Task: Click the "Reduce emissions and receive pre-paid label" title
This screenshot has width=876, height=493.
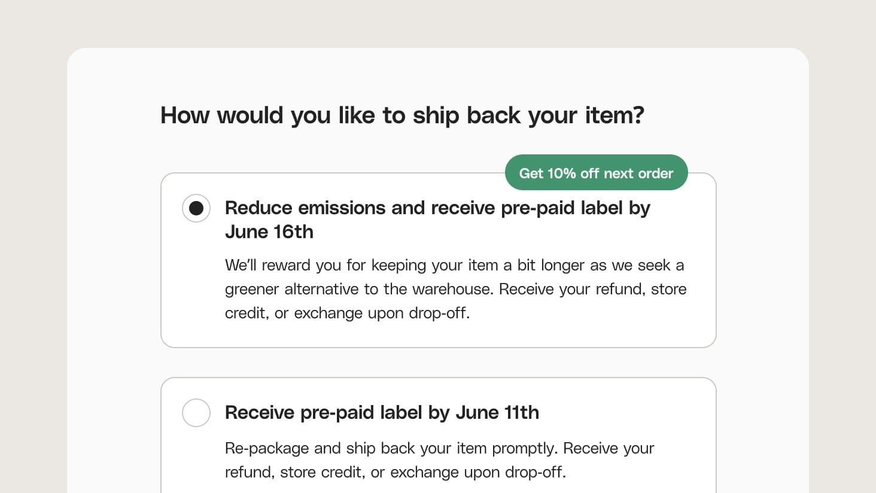Action: pos(437,208)
